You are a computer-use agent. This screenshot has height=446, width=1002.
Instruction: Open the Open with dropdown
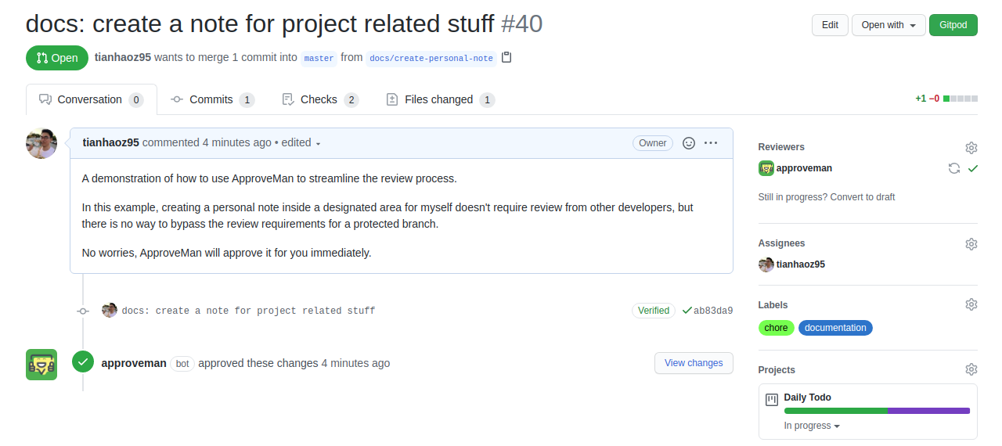pyautogui.click(x=888, y=25)
